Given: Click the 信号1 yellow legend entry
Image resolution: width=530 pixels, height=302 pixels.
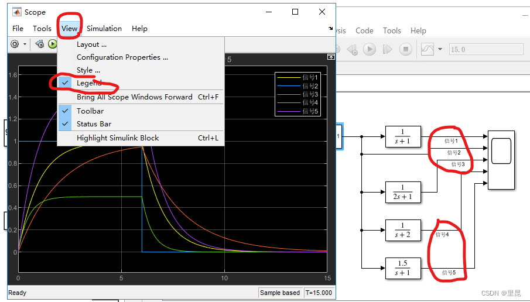Looking at the screenshot, I should coord(298,77).
